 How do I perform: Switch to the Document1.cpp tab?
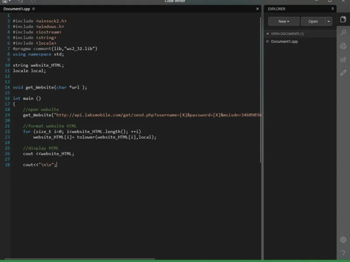point(17,9)
